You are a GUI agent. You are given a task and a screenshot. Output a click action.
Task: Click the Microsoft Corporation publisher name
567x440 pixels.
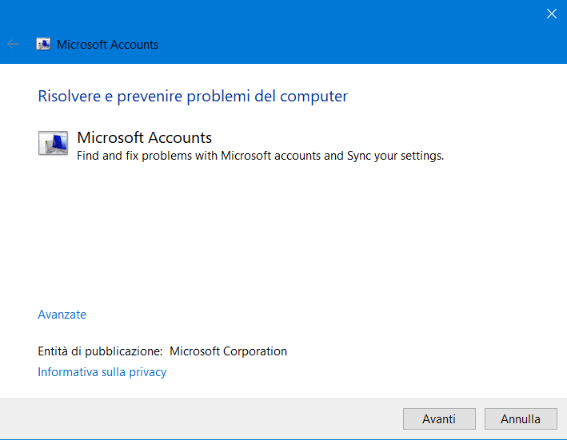click(x=228, y=351)
